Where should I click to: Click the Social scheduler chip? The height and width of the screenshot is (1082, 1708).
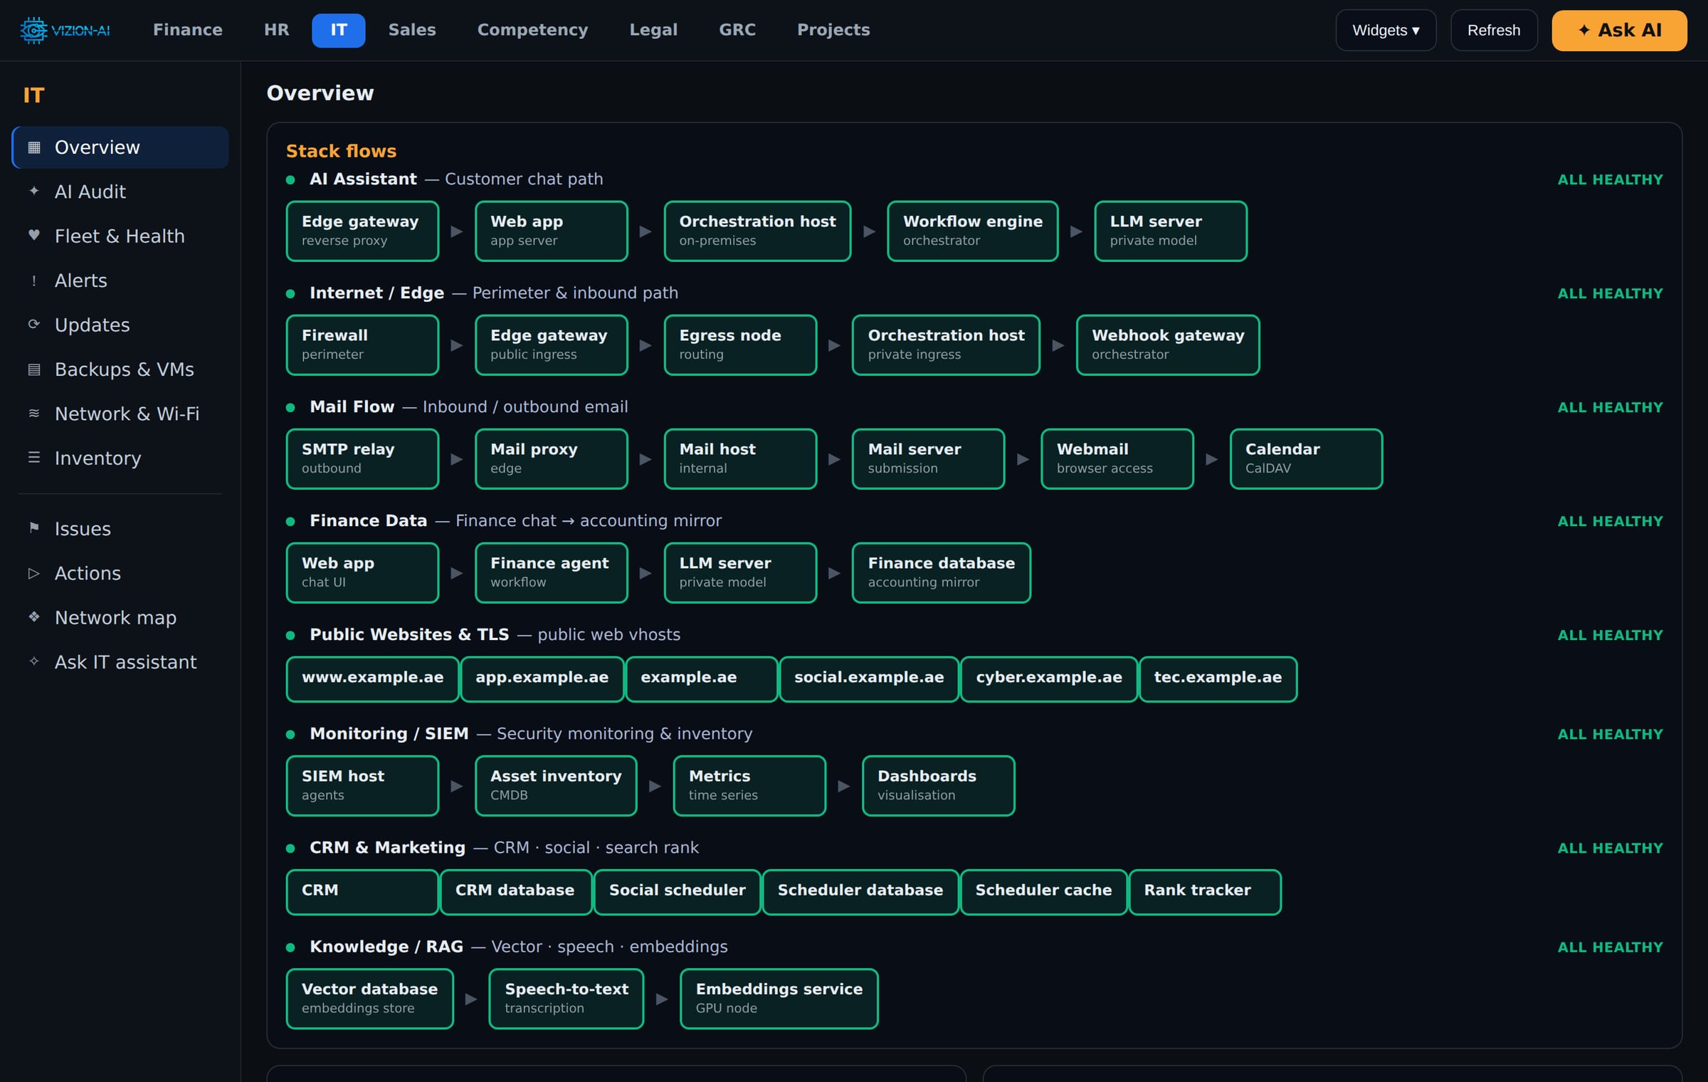[x=677, y=891]
